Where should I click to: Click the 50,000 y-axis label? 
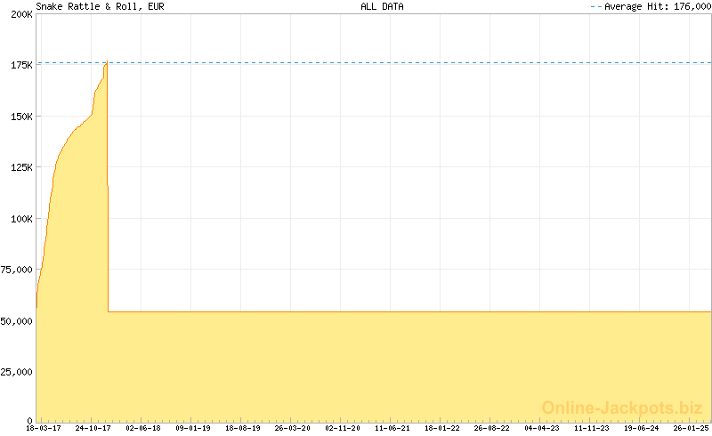(18, 320)
